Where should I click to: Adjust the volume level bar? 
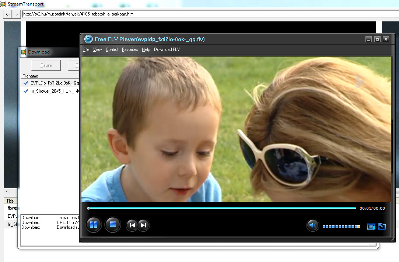point(341,226)
